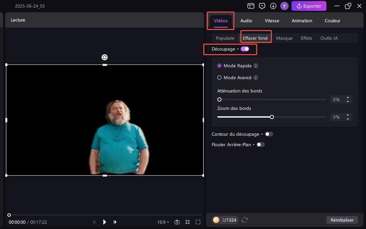
Task: Decrease Zoom des bords value with down arrow
Action: click(x=348, y=119)
